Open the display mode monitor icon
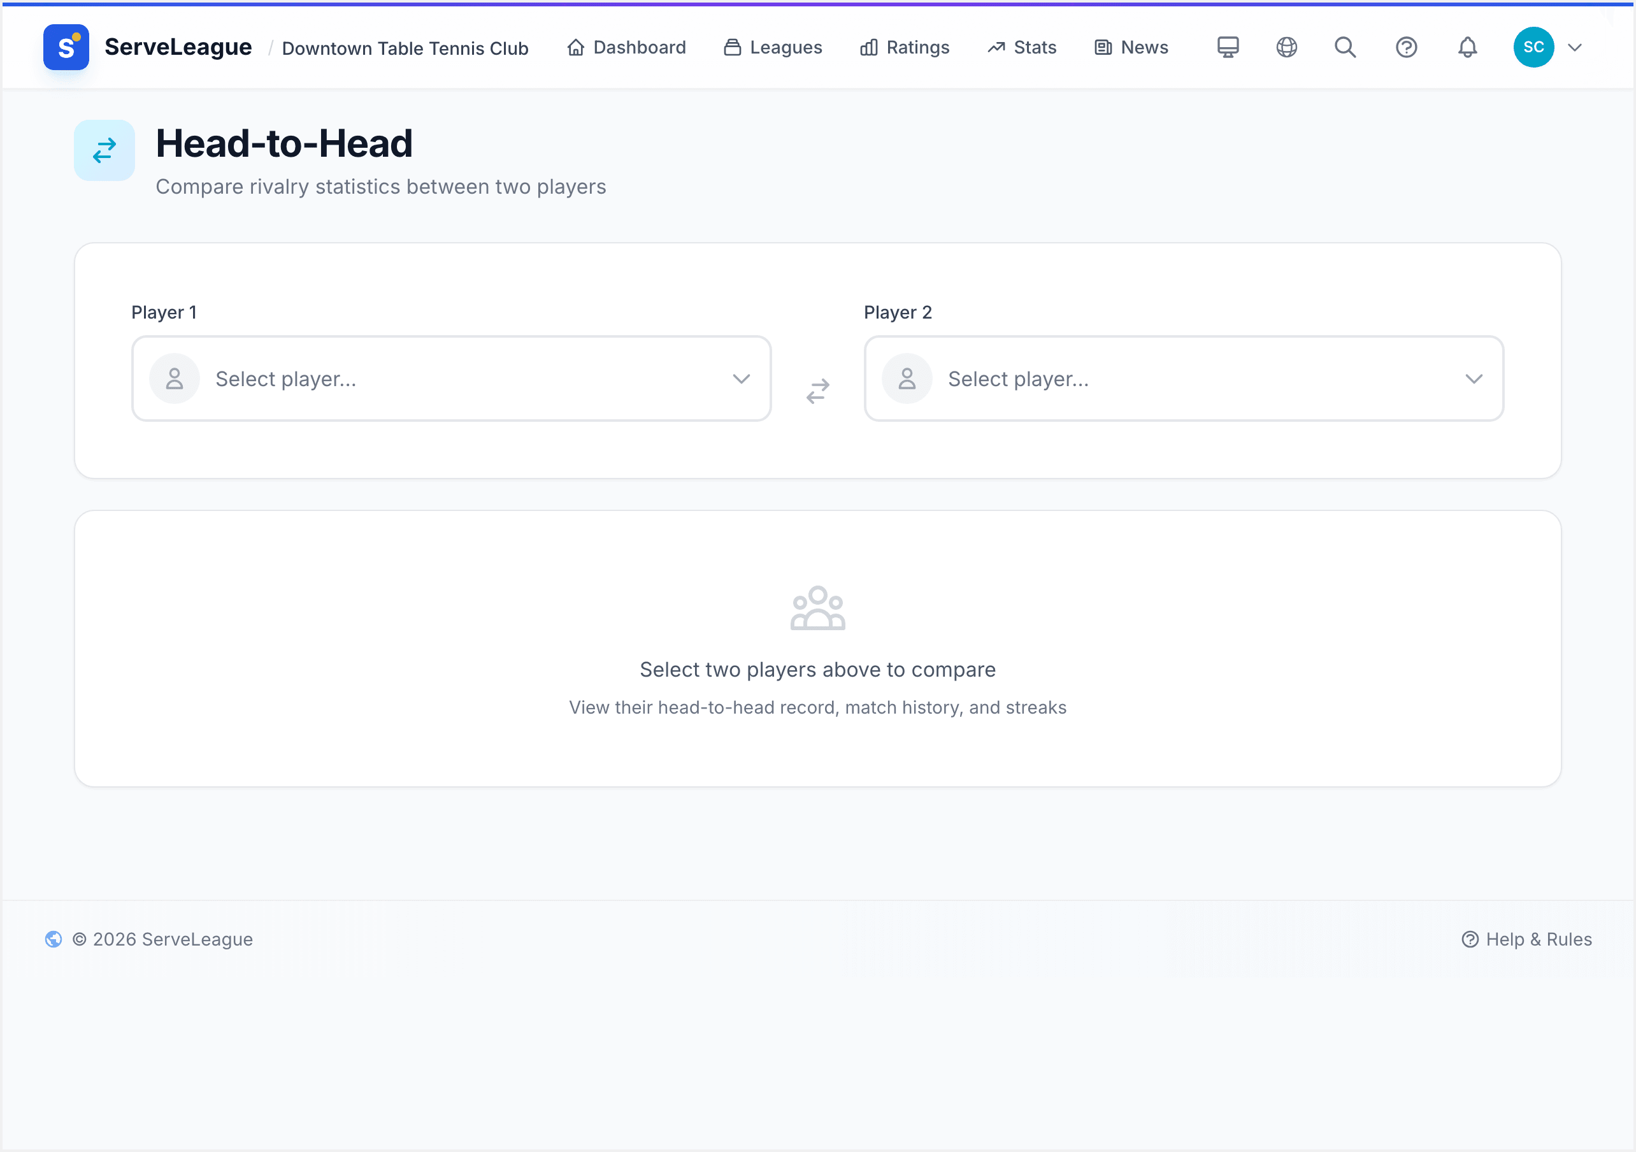The width and height of the screenshot is (1636, 1152). [1227, 47]
